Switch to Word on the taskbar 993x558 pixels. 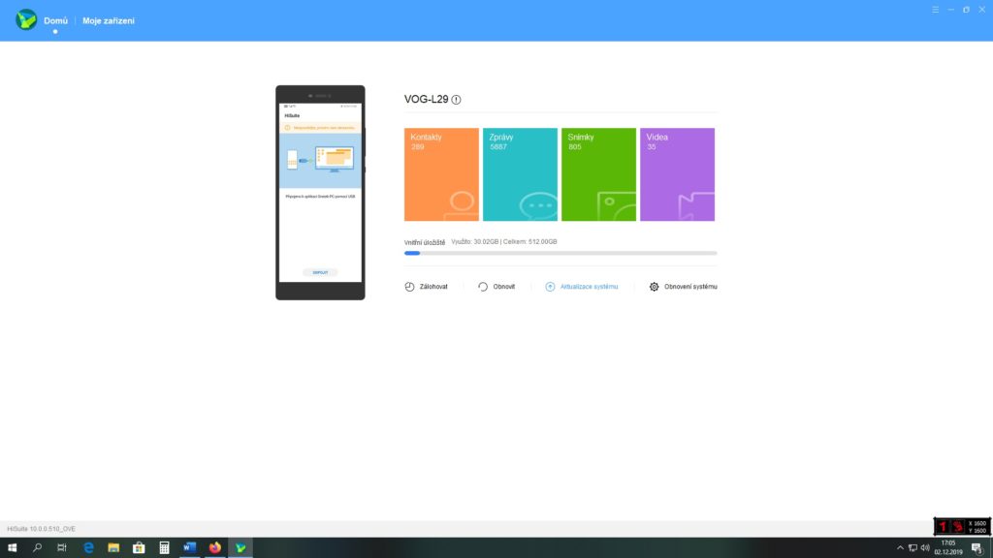click(x=189, y=548)
